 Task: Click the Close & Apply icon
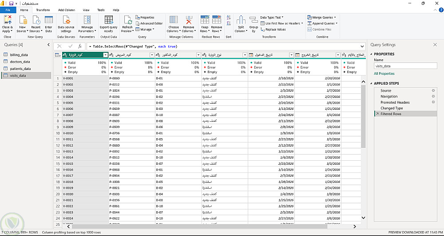pyautogui.click(x=8, y=20)
